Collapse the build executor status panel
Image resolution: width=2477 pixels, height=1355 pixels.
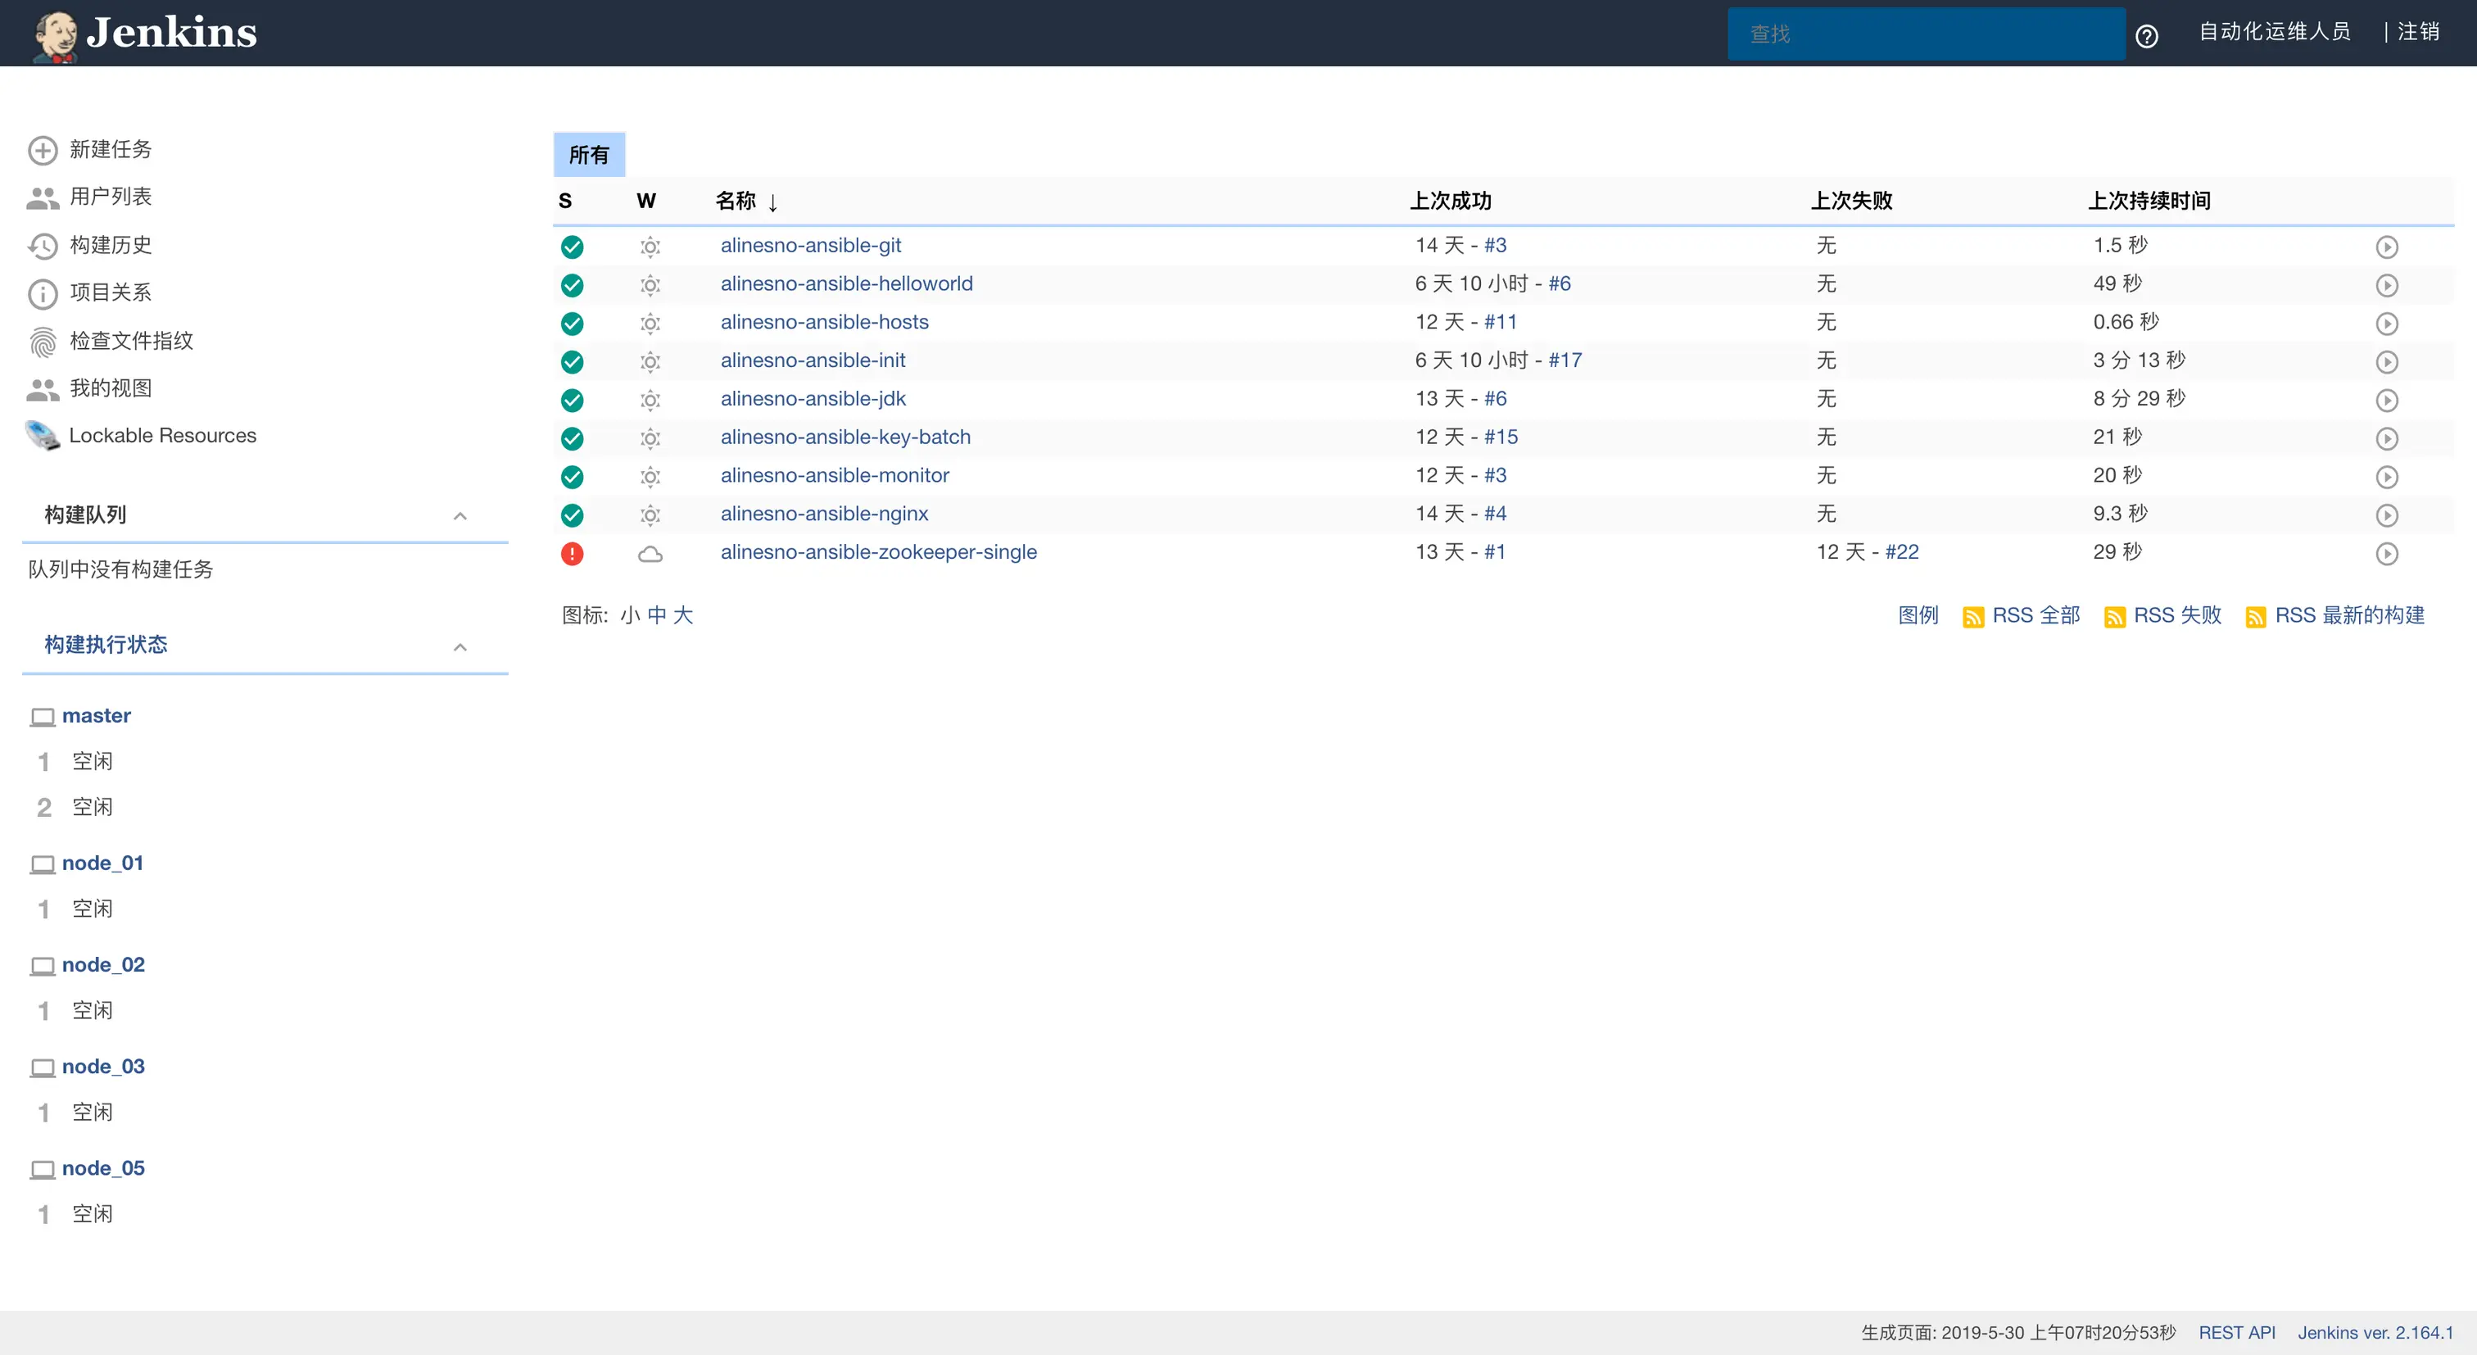tap(460, 647)
